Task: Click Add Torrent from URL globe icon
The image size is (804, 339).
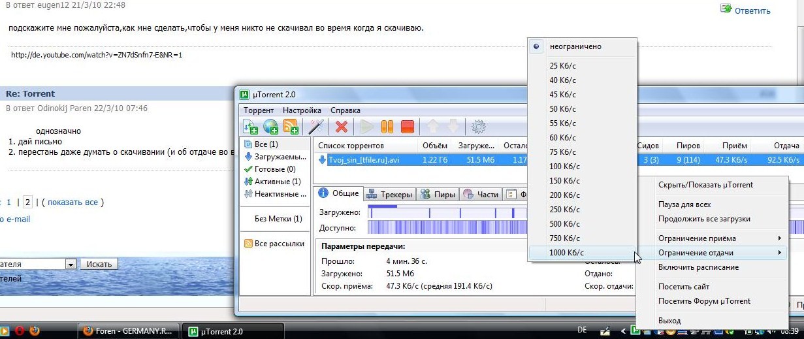Action: (x=271, y=127)
